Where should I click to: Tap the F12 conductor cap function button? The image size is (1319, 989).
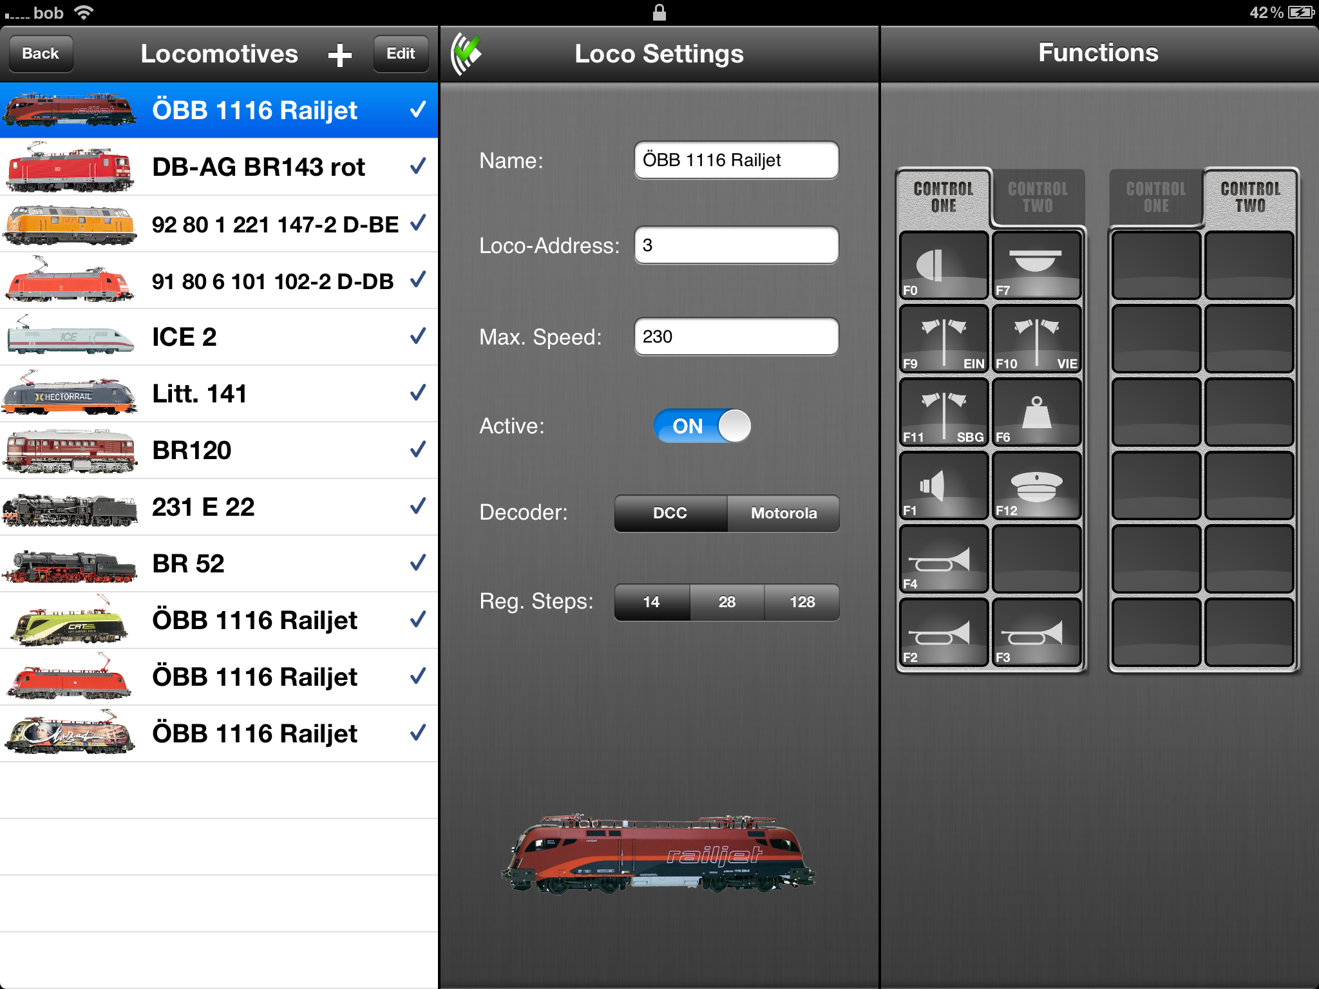tap(1036, 485)
